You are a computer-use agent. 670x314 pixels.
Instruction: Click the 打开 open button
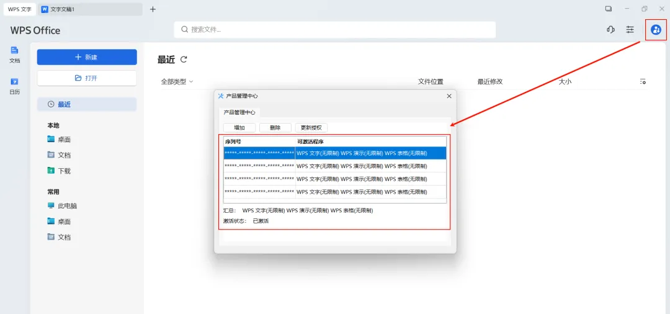point(87,78)
